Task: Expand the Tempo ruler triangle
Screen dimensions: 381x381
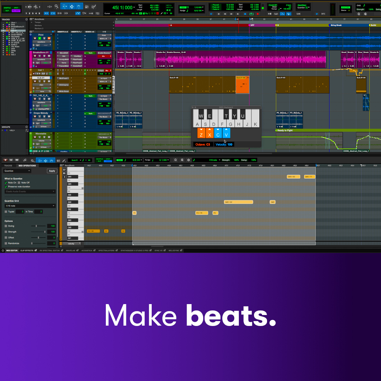Action: click(32, 22)
